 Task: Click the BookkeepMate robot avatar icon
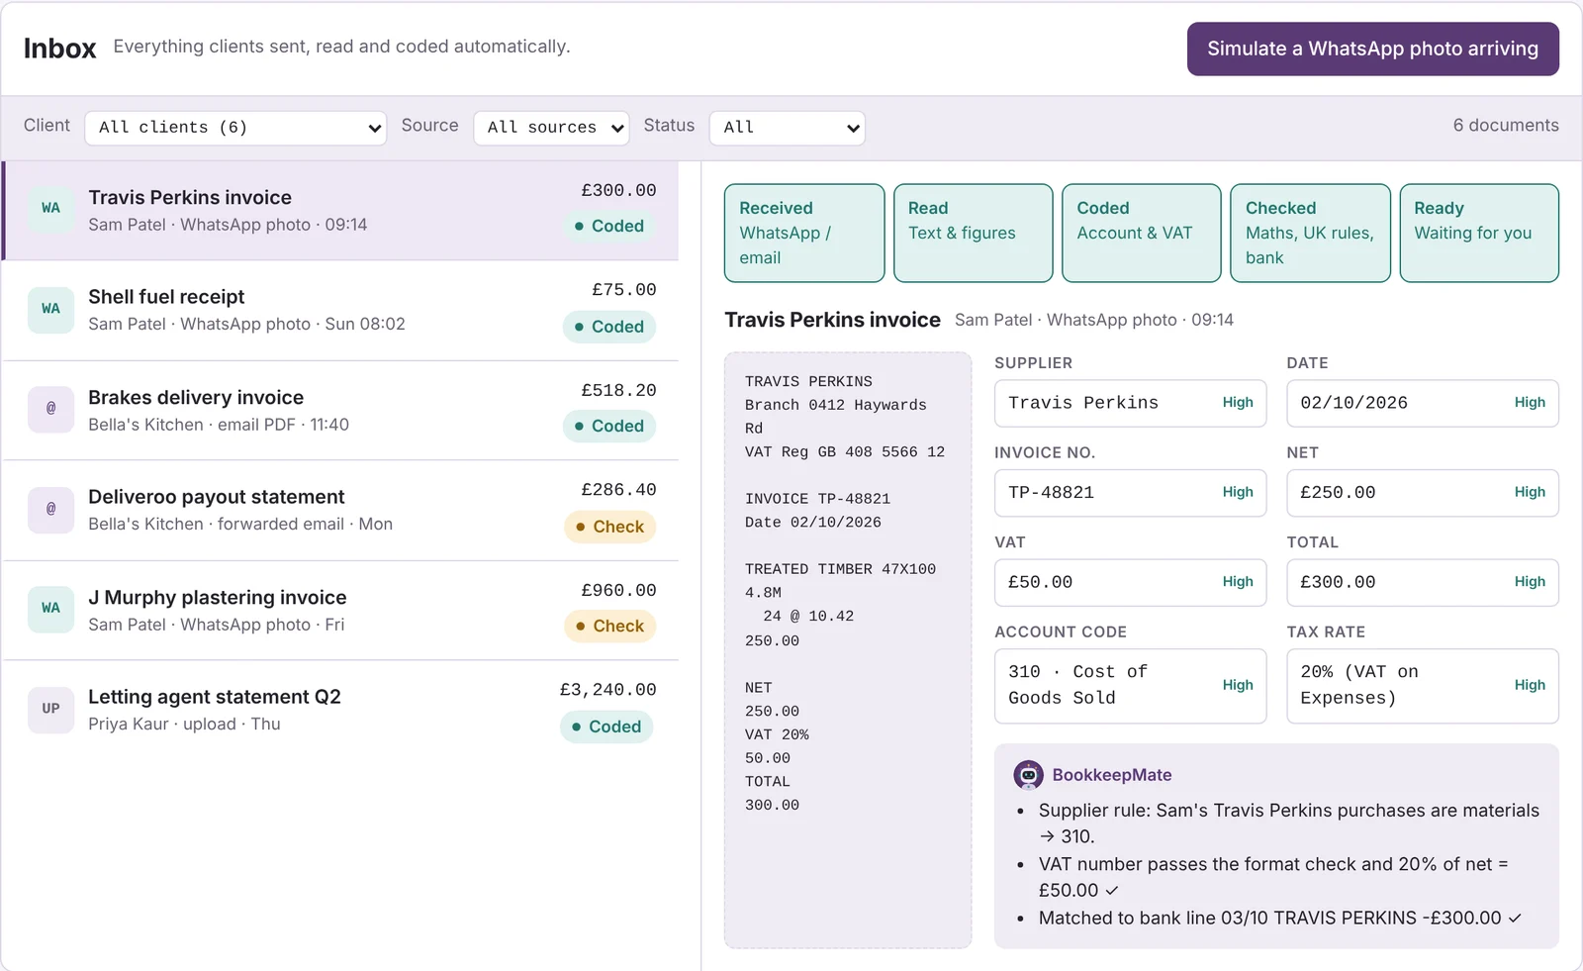(x=1029, y=775)
